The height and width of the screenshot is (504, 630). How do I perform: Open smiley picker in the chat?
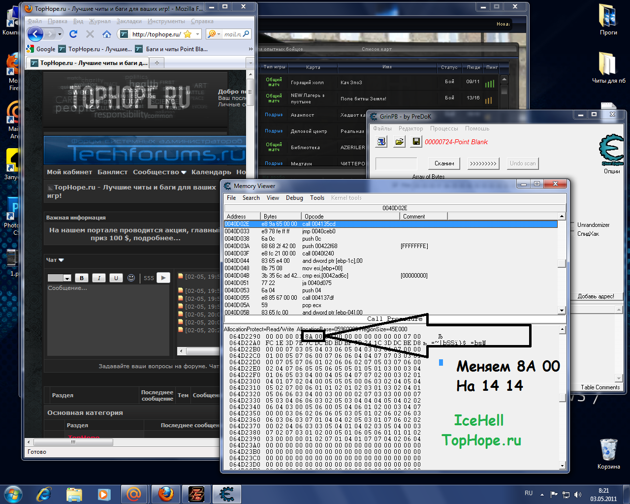[x=131, y=278]
